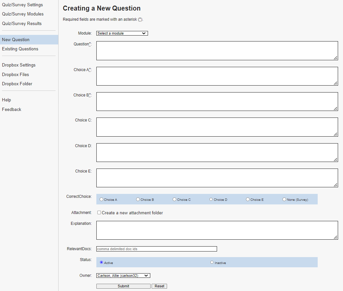
Task: Open Quiz/Survey Settings in the sidebar
Action: point(22,5)
